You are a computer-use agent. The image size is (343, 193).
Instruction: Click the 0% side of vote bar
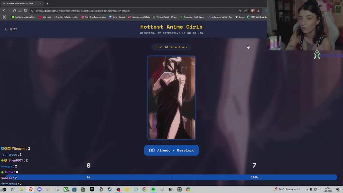click(88, 177)
